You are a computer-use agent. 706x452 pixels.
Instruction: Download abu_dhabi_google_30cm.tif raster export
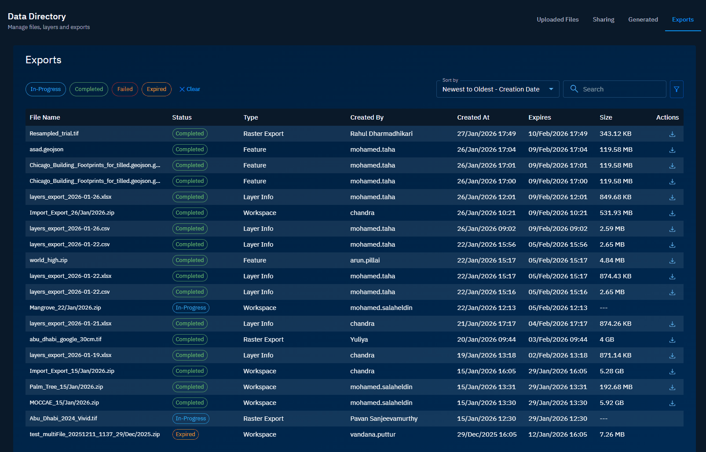point(672,339)
